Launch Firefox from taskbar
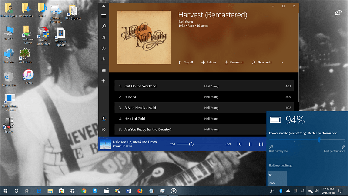 coord(140,191)
